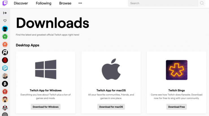Open the blue hexagon avatar channel
The height and width of the screenshot is (116, 209).
pos(5,68)
